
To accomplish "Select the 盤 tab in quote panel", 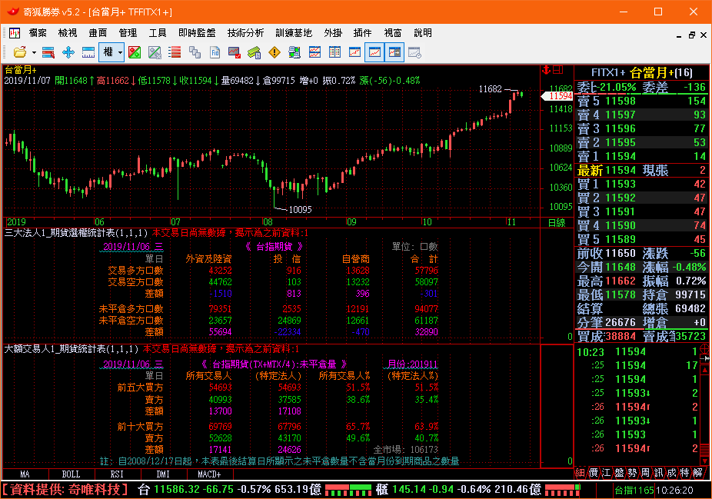I will [620, 473].
